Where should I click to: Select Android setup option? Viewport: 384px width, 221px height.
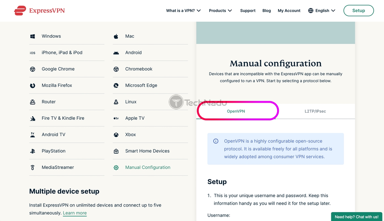[150, 53]
